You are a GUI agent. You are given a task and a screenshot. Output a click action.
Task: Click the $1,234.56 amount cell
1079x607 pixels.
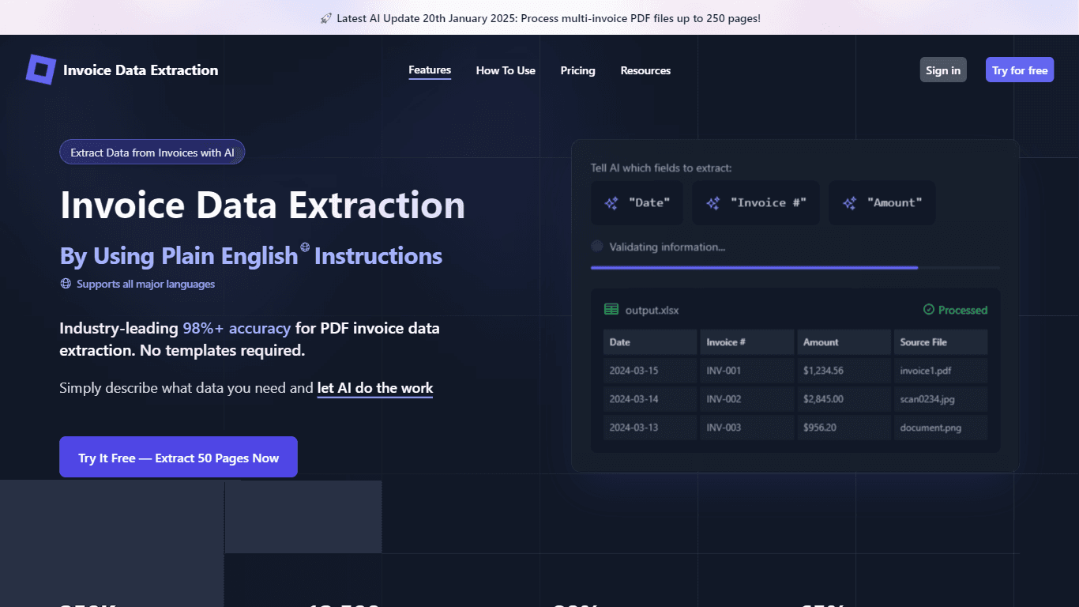coord(844,371)
